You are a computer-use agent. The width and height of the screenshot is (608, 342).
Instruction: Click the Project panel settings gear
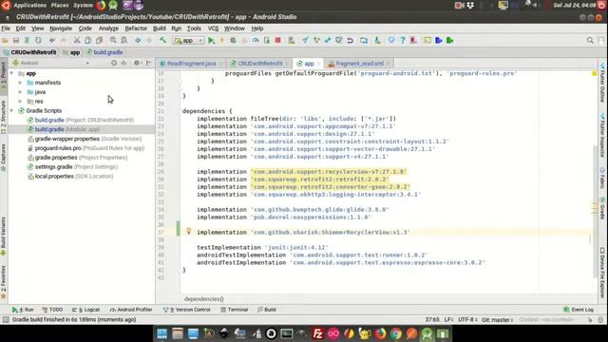click(x=137, y=63)
